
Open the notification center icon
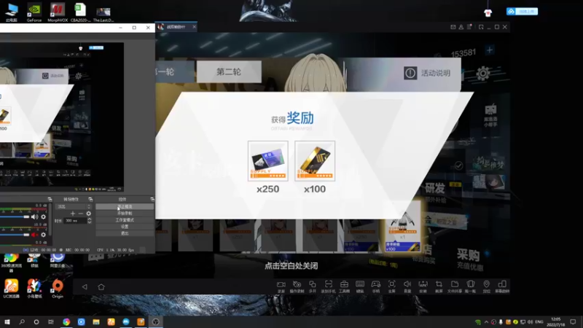(x=573, y=321)
